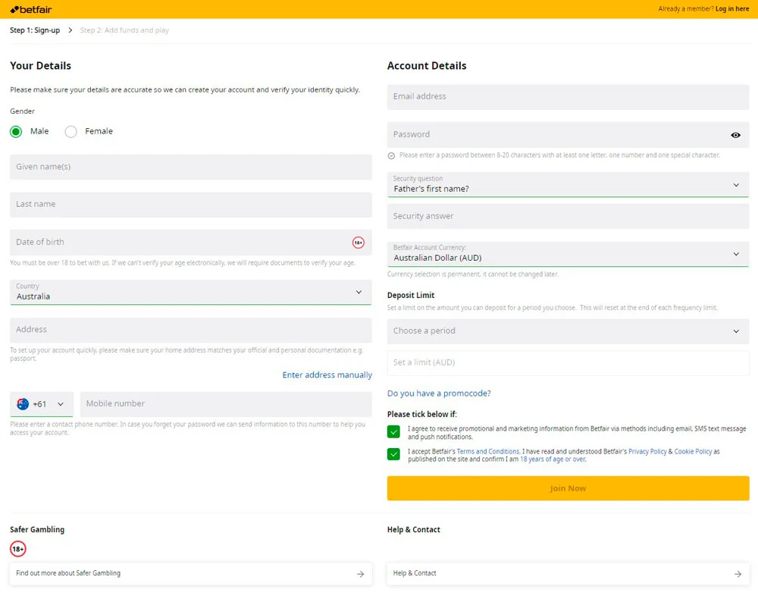Open the Country dropdown
This screenshot has height=596, width=758.
point(191,292)
